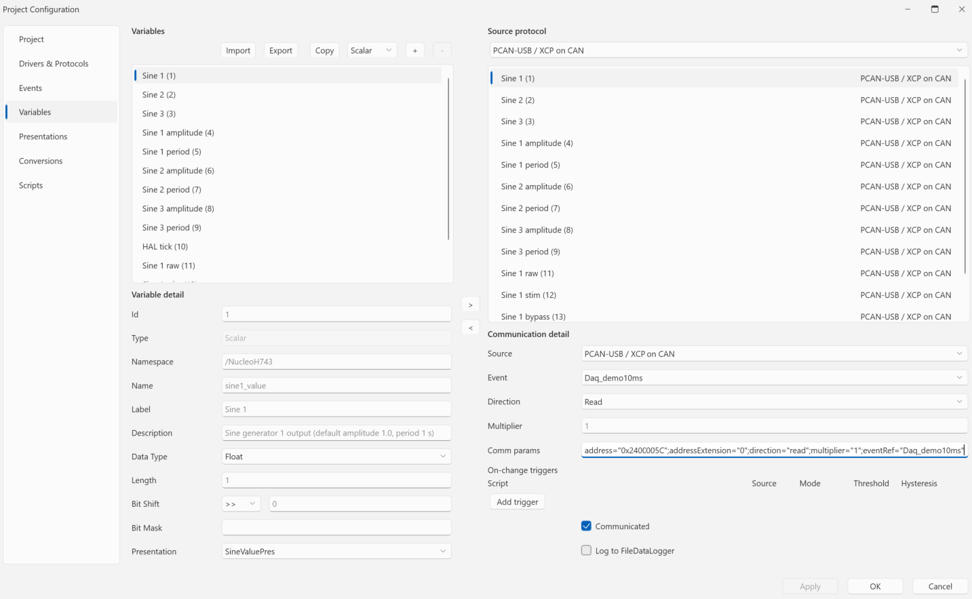This screenshot has width=972, height=599.
Task: Click the left arrow transfer button
Action: (470, 328)
